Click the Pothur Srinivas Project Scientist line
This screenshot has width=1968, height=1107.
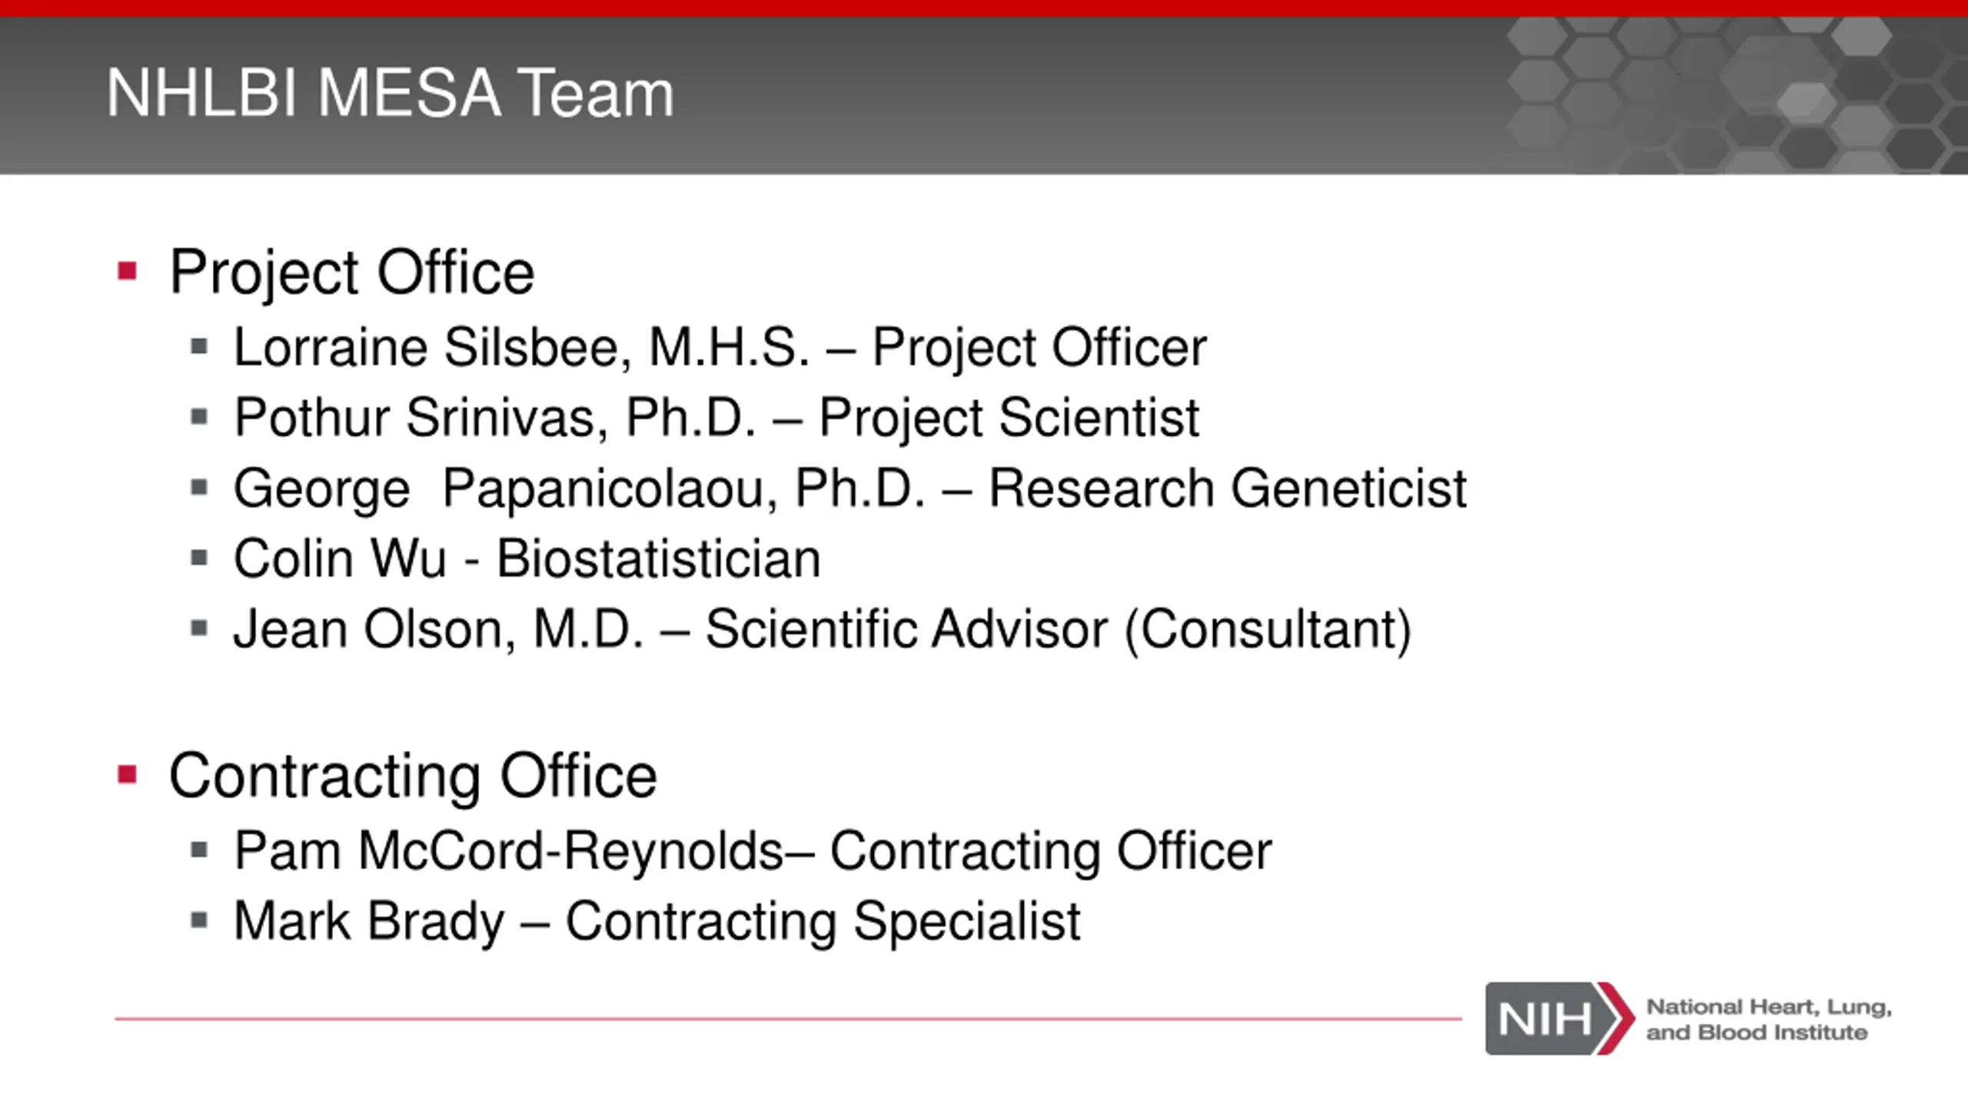click(716, 419)
